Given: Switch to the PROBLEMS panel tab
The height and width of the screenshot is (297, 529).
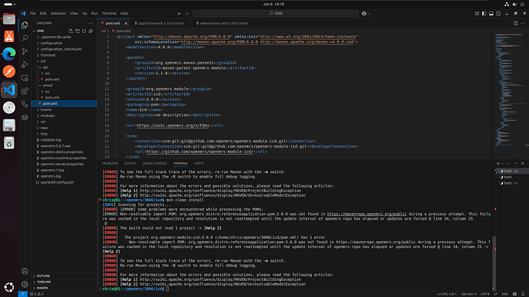Looking at the screenshot, I should point(110,163).
